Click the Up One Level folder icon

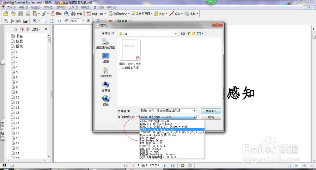click(188, 33)
